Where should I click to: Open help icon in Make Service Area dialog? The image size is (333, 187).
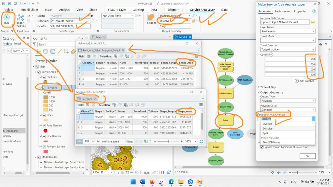(314, 11)
